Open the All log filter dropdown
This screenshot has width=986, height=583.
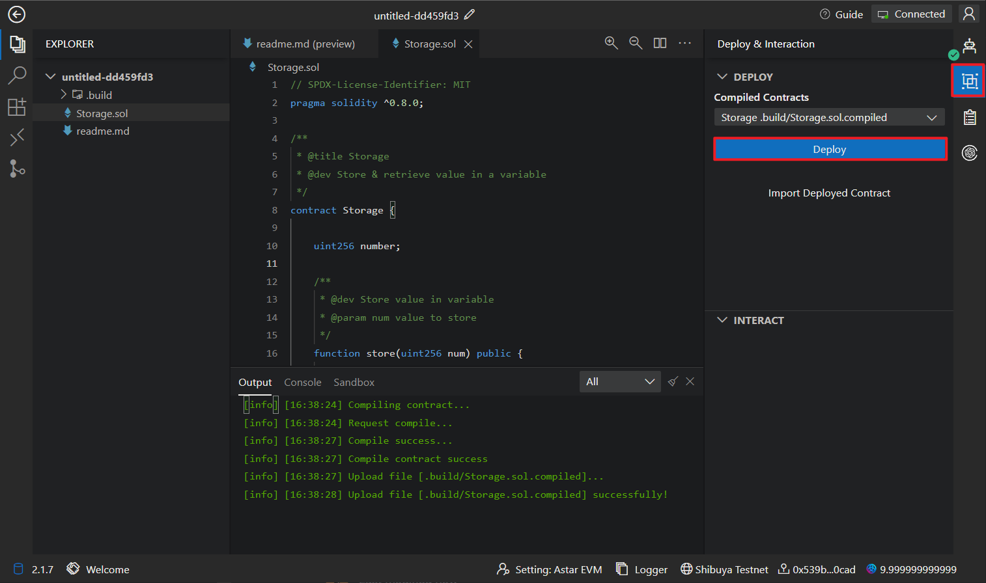619,382
